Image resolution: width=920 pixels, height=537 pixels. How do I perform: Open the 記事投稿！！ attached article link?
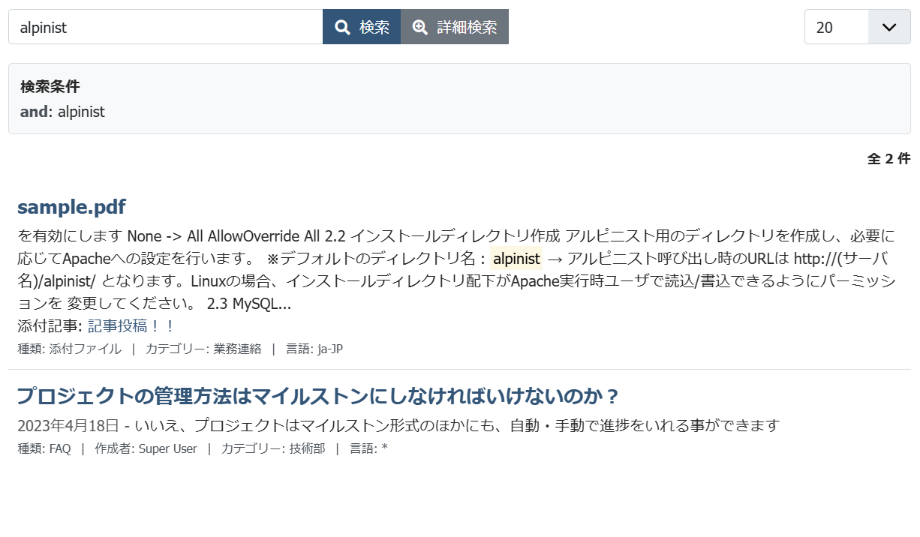tap(131, 326)
